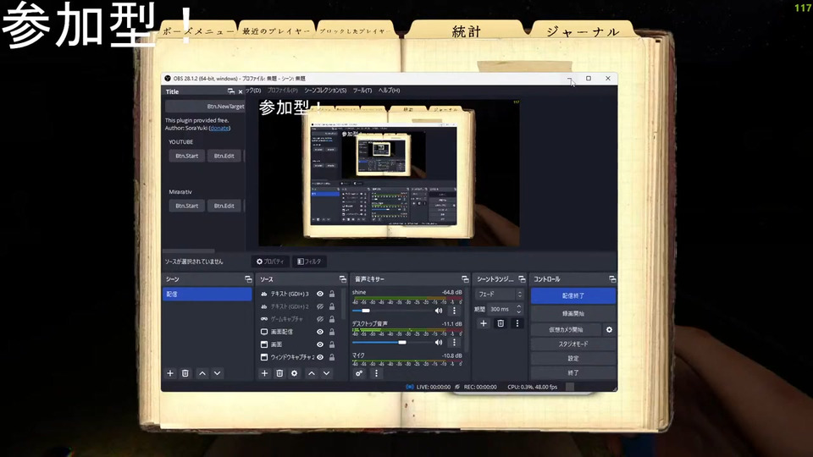This screenshot has width=813, height=457.
Task: Open the ツール(T) menu
Action: coord(362,91)
